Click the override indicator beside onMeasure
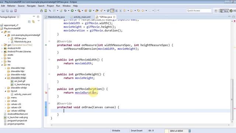The image size is (236, 133). tap(46, 45)
